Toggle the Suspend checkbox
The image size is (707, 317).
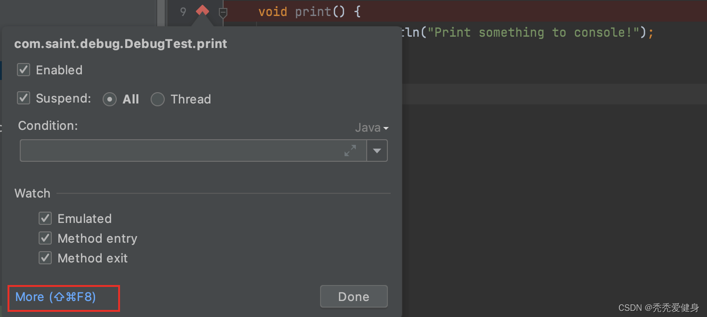[x=24, y=98]
